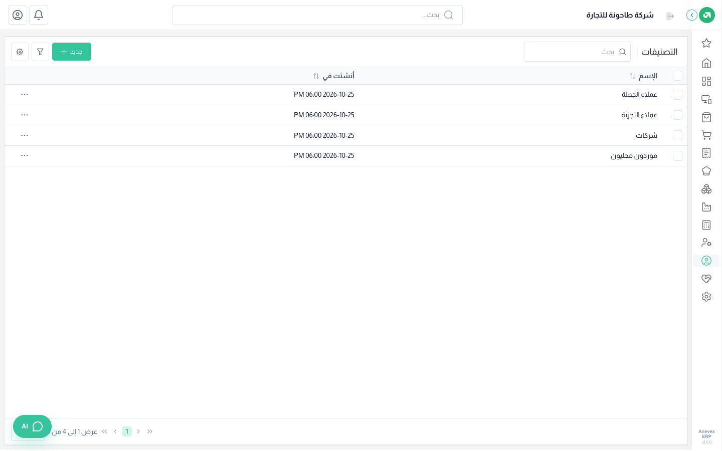The height and width of the screenshot is (451, 722).
Task: Focus the global search field
Action: click(317, 15)
